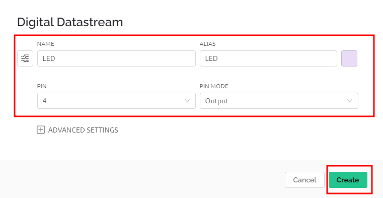This screenshot has width=383, height=198.
Task: Click the chevron arrow in the PIN MODE field
Action: click(350, 101)
